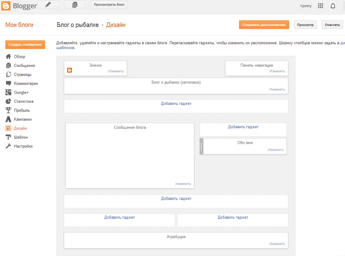Click the Blogger logo icon

click(6, 6)
